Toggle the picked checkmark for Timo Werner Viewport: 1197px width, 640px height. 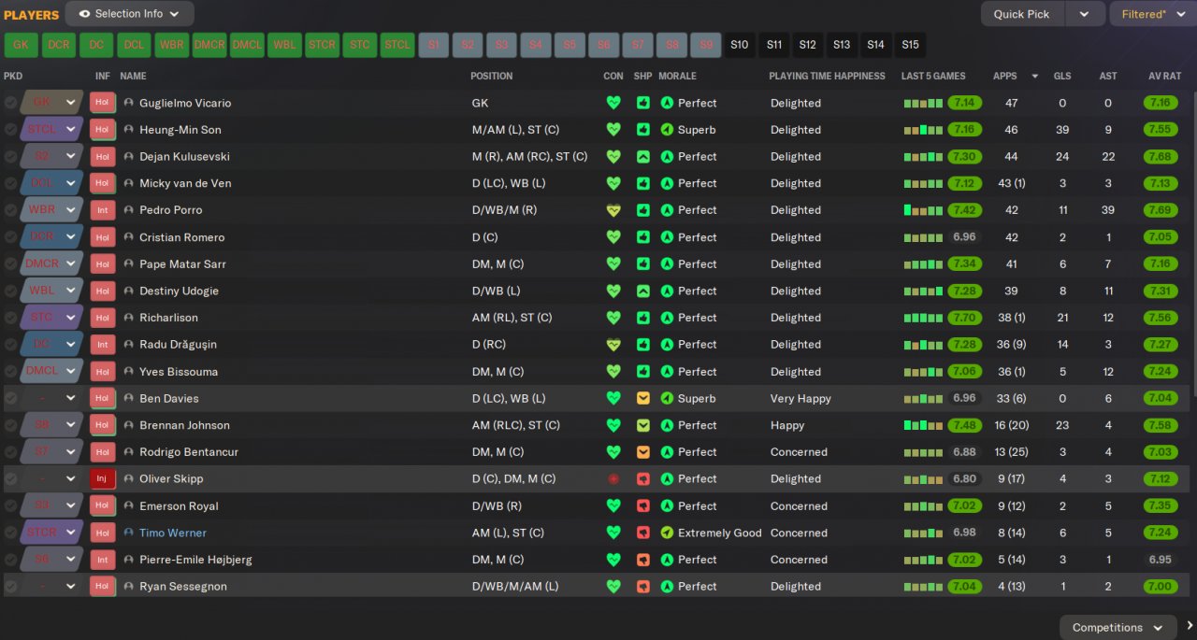pos(10,533)
